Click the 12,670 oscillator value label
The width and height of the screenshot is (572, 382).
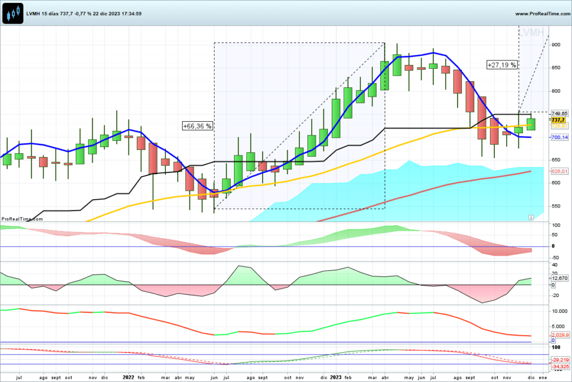(560, 279)
